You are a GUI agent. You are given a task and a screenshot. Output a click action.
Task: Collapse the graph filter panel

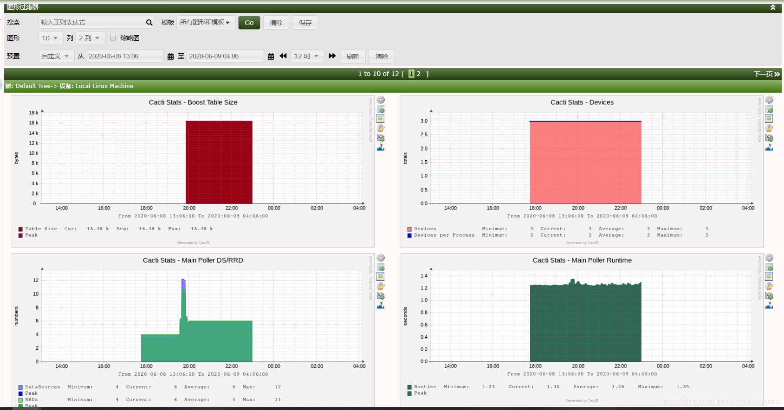coord(773,7)
